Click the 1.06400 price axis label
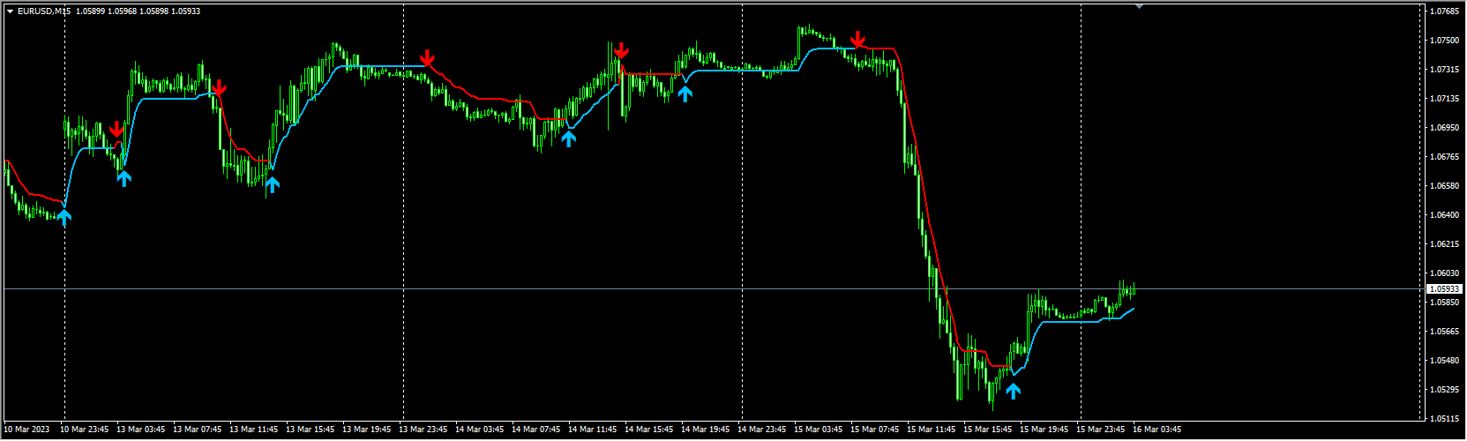Screen dimensions: 1467x441 [x=1443, y=215]
